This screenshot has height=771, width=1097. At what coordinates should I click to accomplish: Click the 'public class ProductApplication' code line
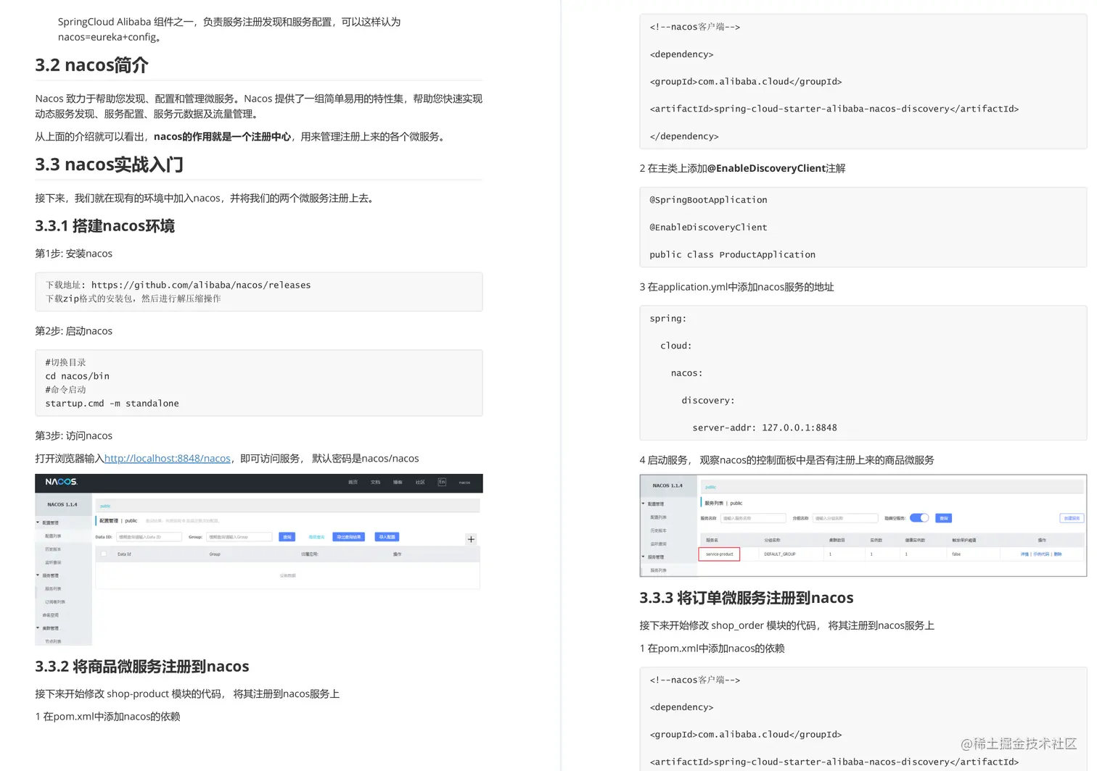[732, 255]
